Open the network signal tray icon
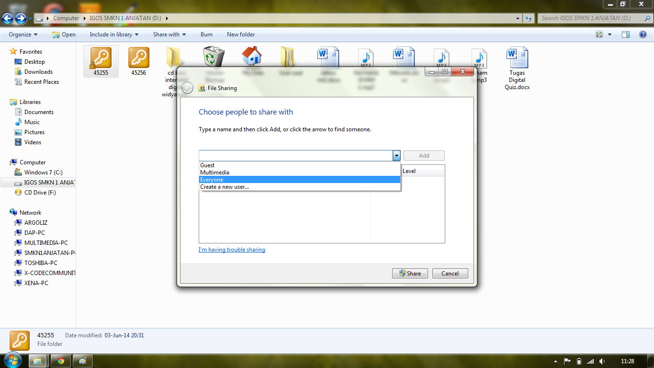654x368 pixels. coord(590,361)
